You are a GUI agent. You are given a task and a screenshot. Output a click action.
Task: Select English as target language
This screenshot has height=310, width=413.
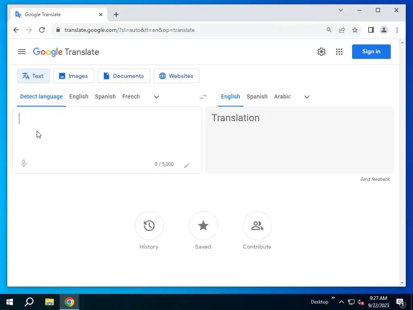click(230, 96)
